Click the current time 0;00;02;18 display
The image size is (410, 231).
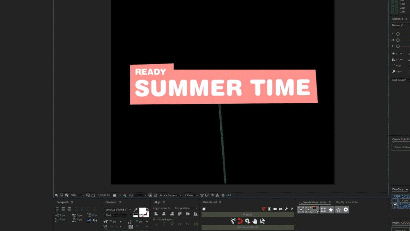point(104,195)
